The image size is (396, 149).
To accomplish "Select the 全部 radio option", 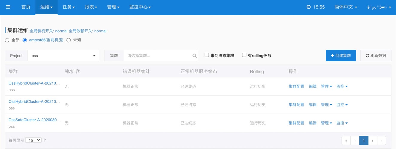I will [7, 40].
